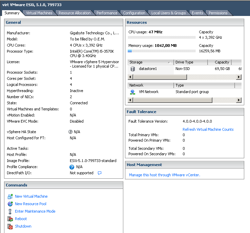Click network table scroll-right arrow
Viewport: 250px width, 233px height.
(x=239, y=100)
